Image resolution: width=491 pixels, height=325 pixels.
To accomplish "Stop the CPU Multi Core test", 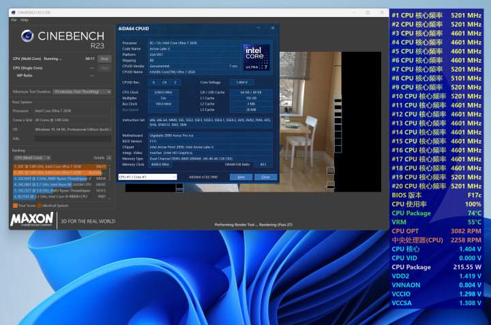I will tap(104, 59).
